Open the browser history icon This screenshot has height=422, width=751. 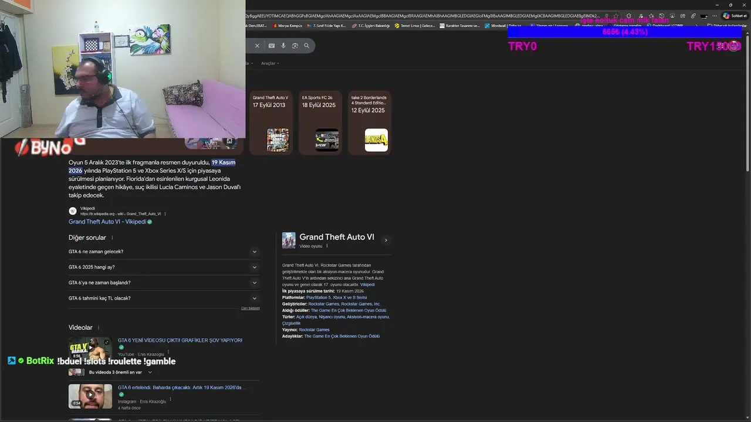pyautogui.click(x=662, y=16)
